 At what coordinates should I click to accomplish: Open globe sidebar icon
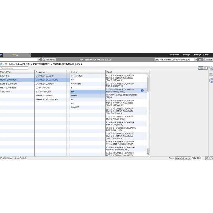tap(211, 80)
